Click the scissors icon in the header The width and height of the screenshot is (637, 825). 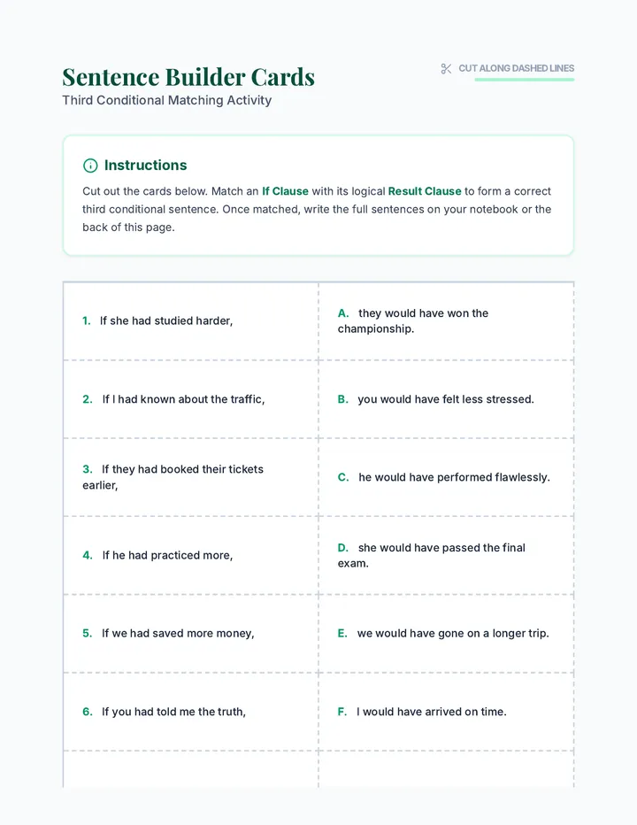446,69
